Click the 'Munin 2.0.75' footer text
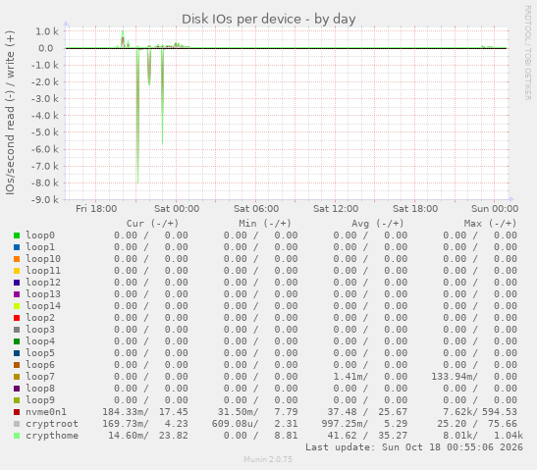The height and width of the screenshot is (470, 537). [x=268, y=459]
